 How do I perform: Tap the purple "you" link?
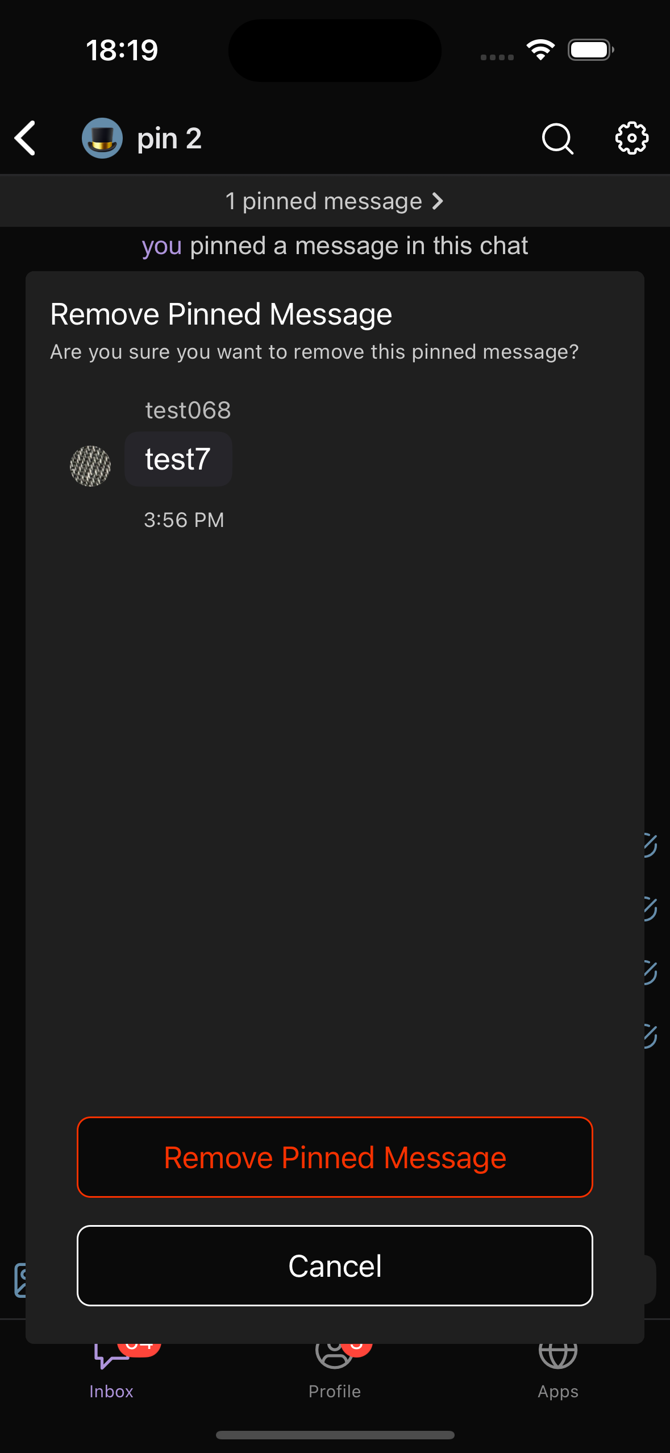click(162, 246)
